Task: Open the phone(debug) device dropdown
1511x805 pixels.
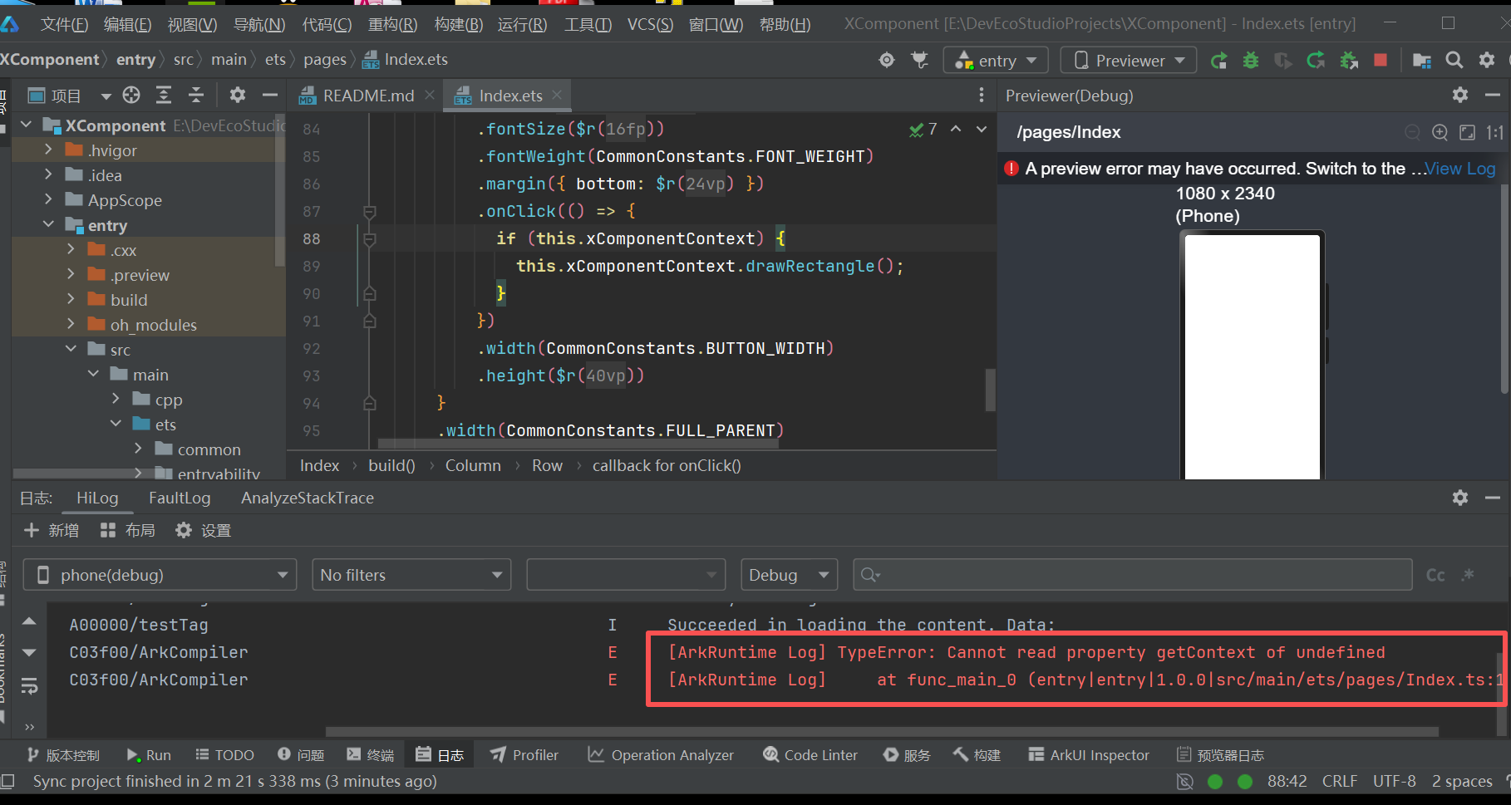Action: [x=160, y=575]
